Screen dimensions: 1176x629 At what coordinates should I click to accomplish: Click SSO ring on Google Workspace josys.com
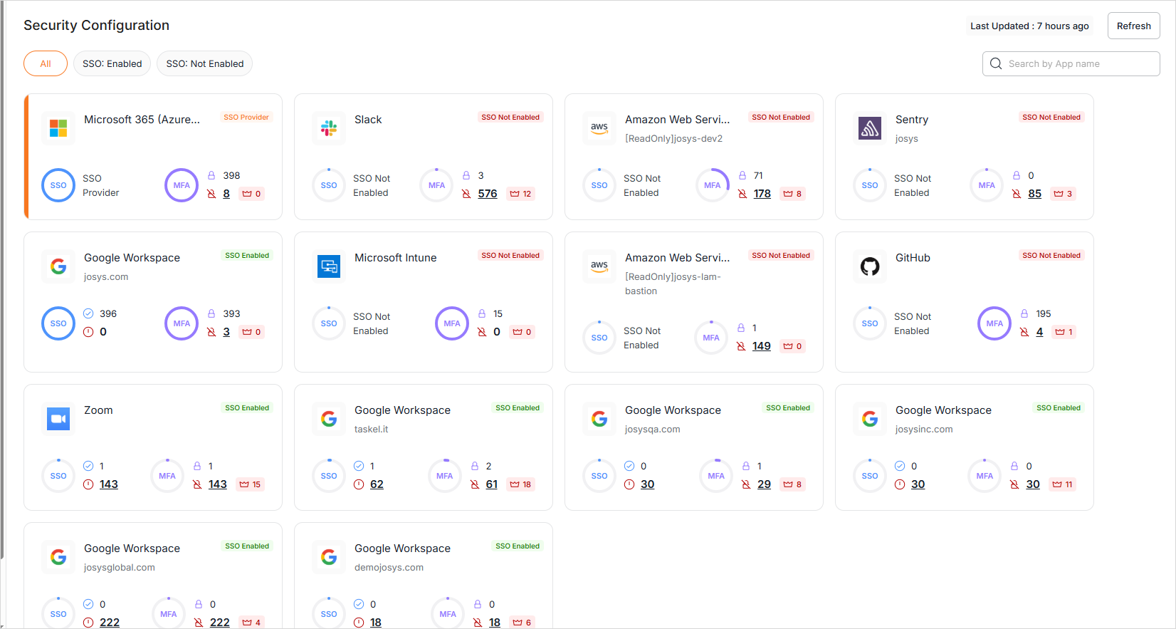58,323
